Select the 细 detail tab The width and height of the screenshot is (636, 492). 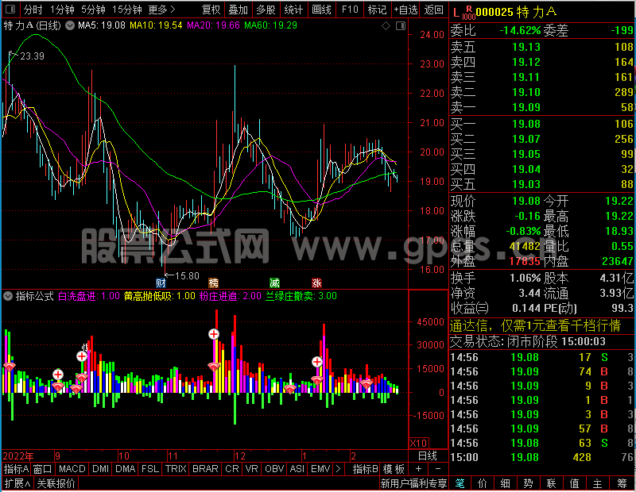coord(505,483)
